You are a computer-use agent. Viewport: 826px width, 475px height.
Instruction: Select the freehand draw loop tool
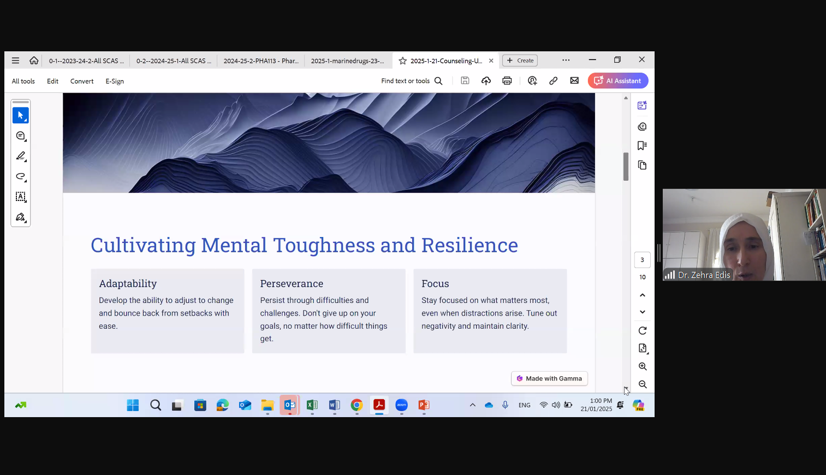[x=21, y=176]
